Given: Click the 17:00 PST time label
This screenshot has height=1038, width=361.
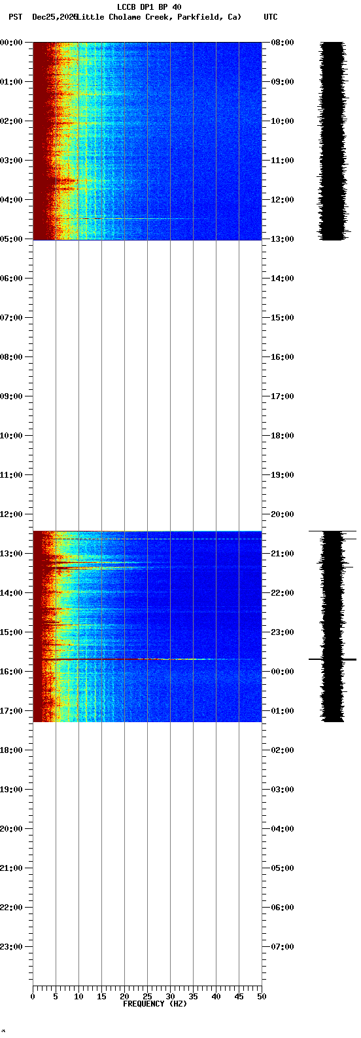Looking at the screenshot, I should [x=12, y=711].
